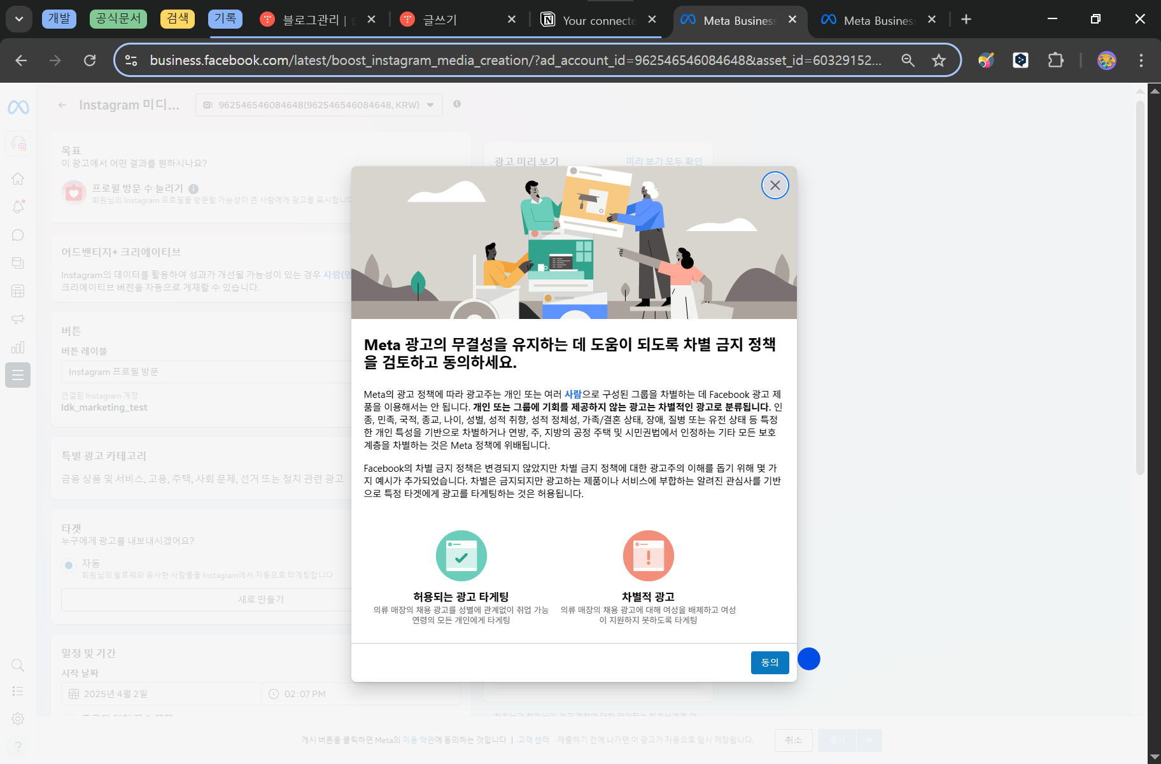Image resolution: width=1161 pixels, height=764 pixels.
Task: Click the 02:07 PM start time field
Action: pyautogui.click(x=360, y=694)
